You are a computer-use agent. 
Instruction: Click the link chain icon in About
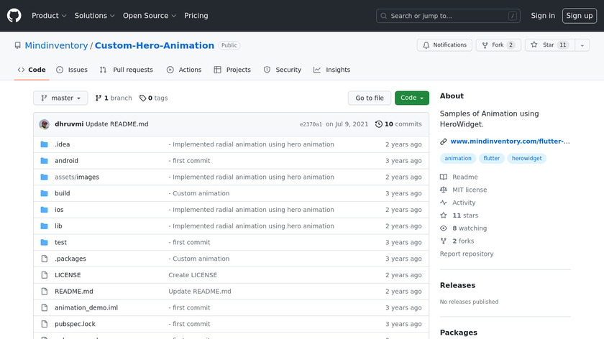(444, 141)
